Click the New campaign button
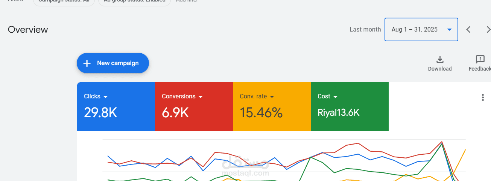 tap(113, 63)
